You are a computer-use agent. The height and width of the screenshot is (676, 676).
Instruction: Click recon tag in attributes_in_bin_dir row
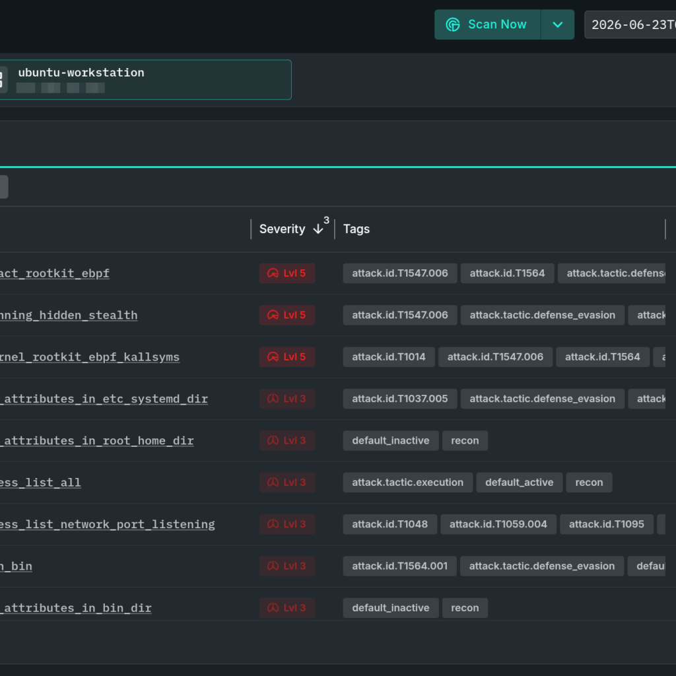[x=465, y=608]
